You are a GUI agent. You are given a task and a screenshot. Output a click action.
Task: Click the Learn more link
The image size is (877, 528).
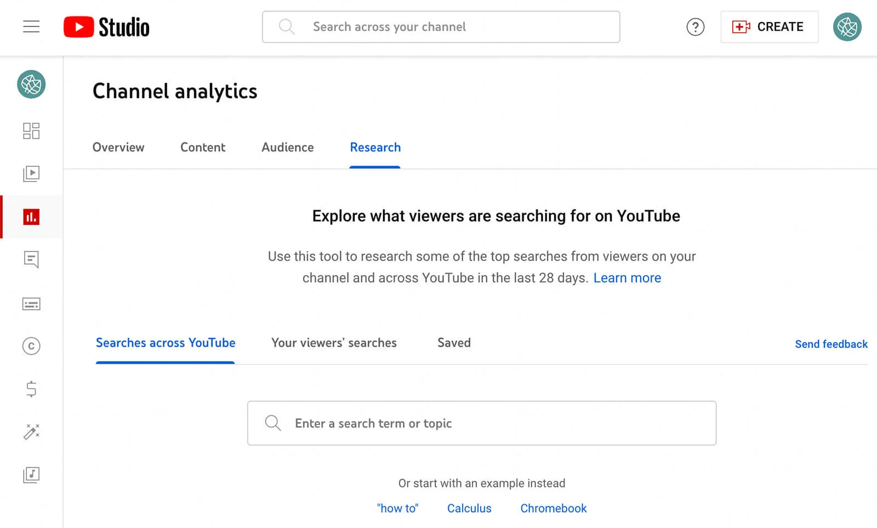point(627,278)
